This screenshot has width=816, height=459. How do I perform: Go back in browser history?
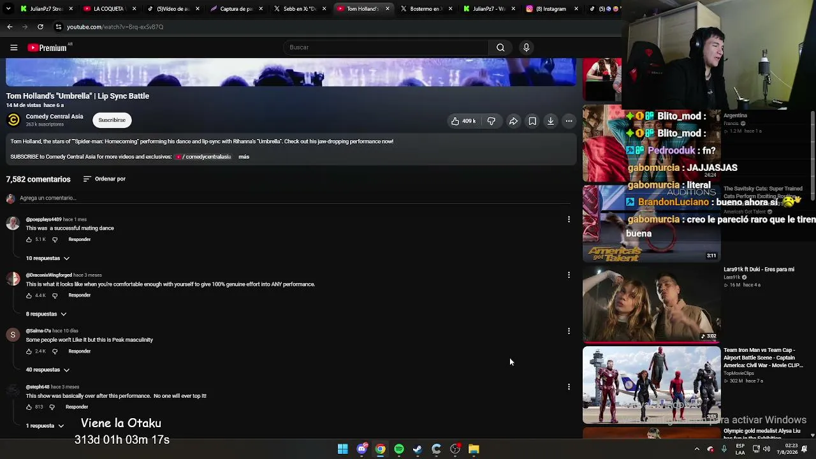point(10,27)
